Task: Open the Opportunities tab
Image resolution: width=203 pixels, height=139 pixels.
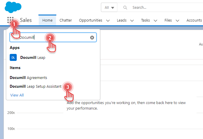Action: 91,20
